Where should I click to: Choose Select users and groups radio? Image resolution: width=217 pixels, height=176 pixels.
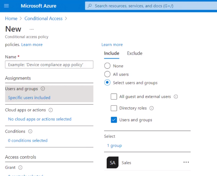tap(107, 83)
